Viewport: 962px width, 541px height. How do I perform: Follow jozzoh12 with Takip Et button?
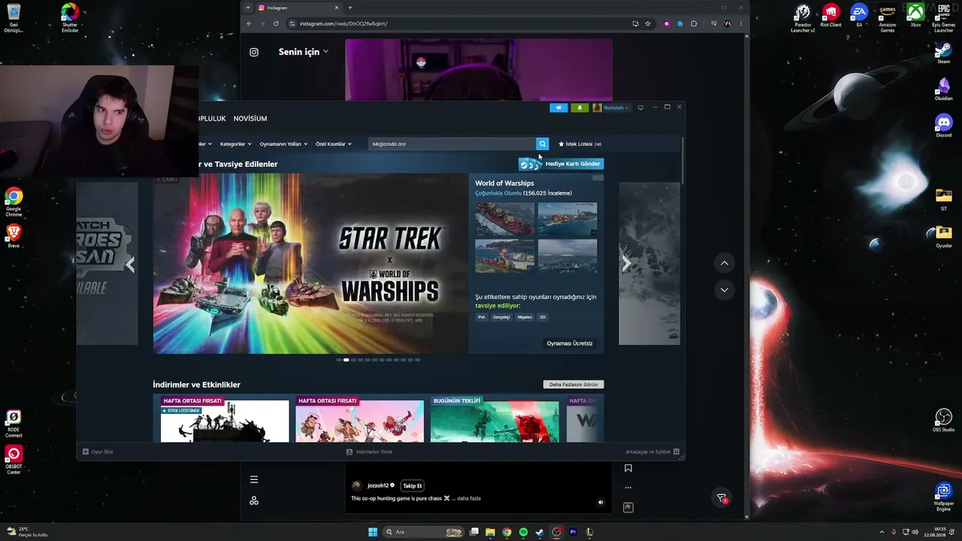[x=413, y=485]
